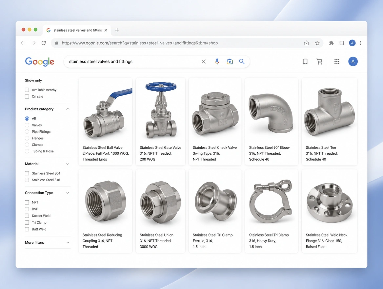Expand the More filters section
This screenshot has height=289, width=383.
[x=68, y=242]
